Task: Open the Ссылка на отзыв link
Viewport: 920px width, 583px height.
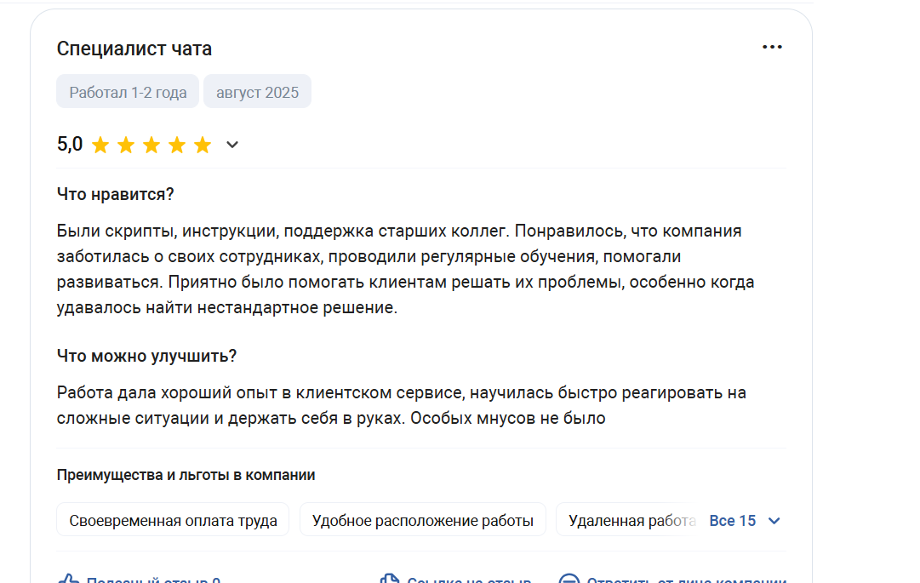Action: click(x=469, y=579)
